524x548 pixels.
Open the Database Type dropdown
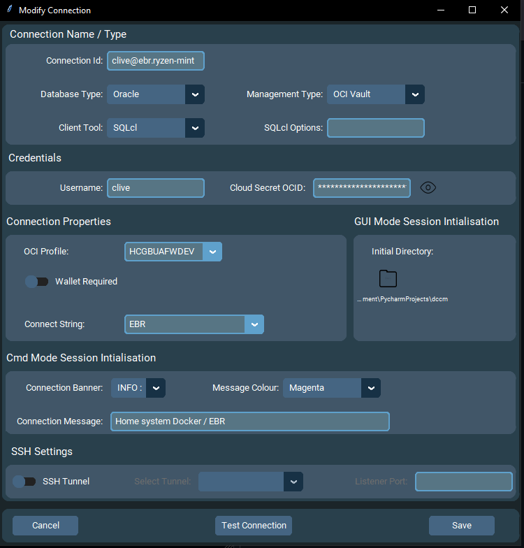pyautogui.click(x=156, y=94)
